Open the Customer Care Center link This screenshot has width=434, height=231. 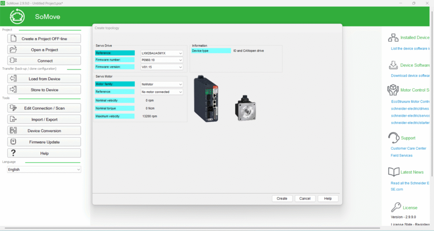[408, 148]
